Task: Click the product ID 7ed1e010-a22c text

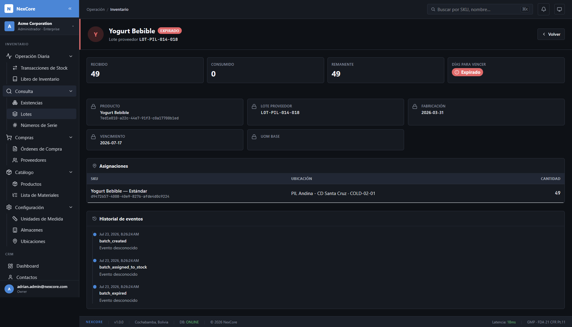Action: (139, 118)
